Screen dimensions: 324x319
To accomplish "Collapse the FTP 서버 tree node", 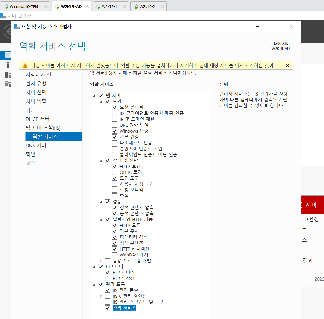I will (x=94, y=267).
